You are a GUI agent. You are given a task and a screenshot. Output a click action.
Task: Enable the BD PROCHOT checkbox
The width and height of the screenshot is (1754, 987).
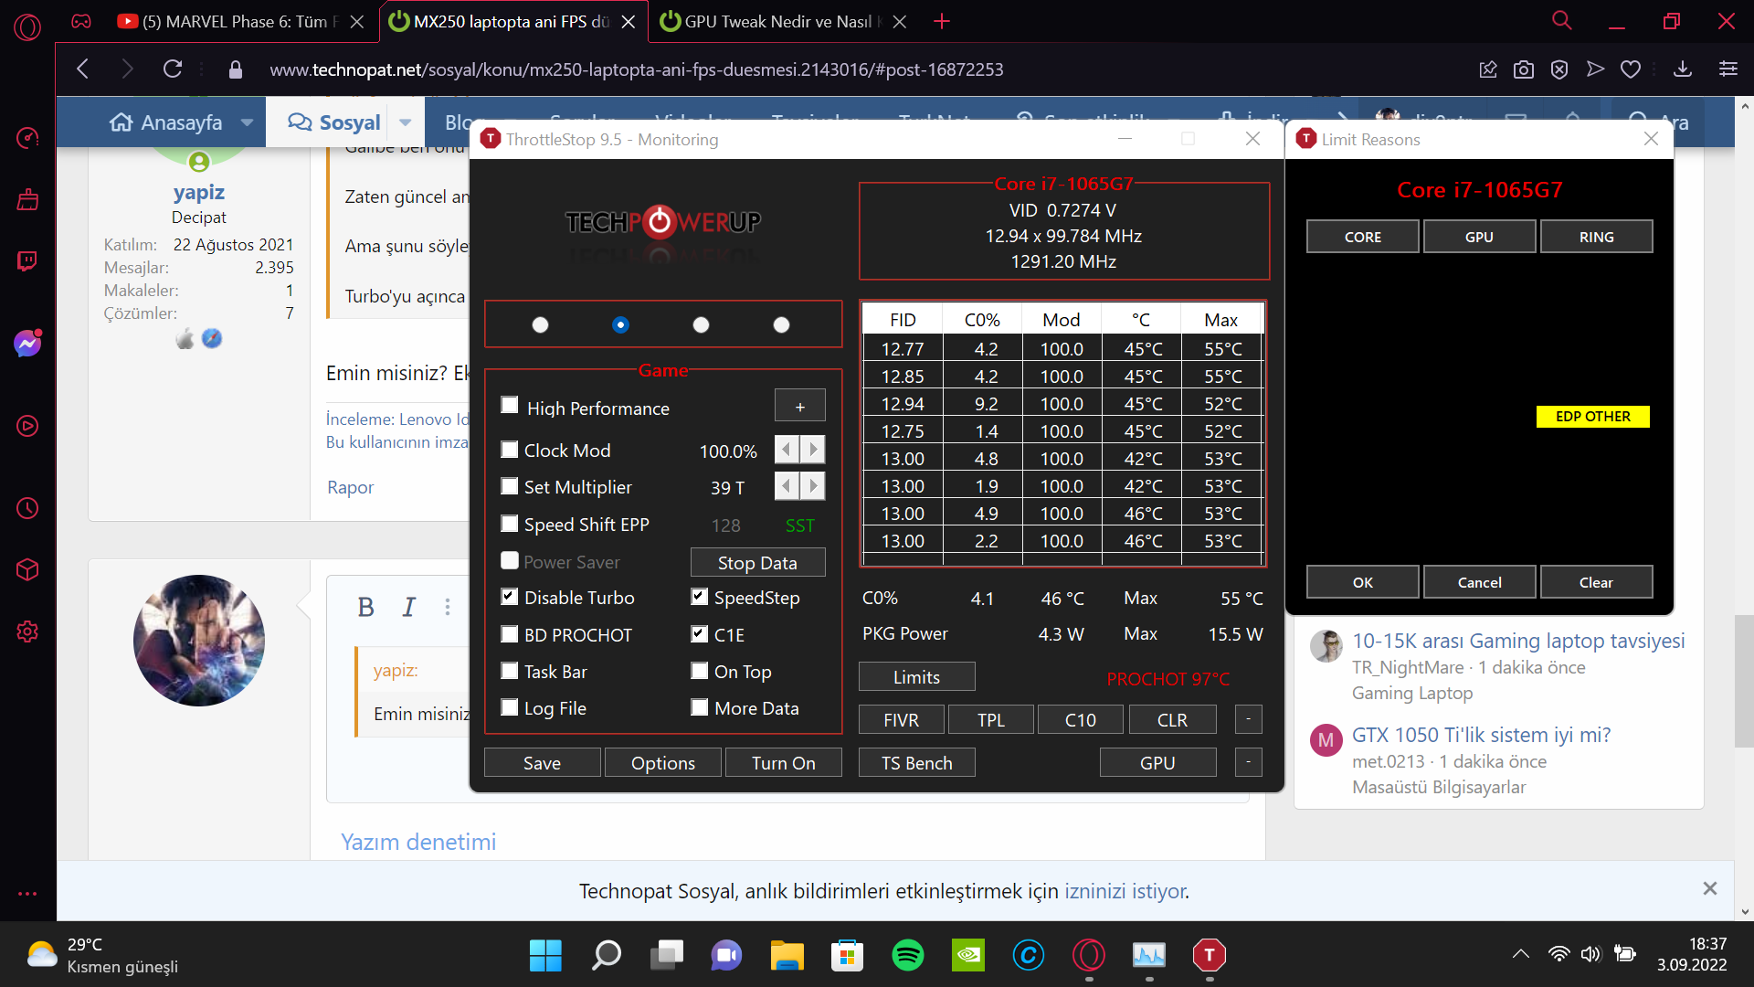click(510, 634)
